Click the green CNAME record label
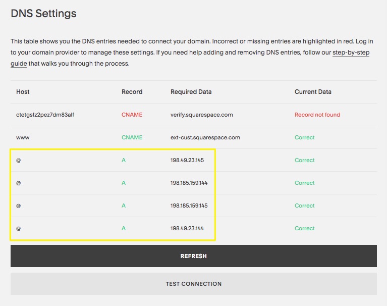Image resolution: width=387 pixels, height=306 pixels. pyautogui.click(x=132, y=137)
